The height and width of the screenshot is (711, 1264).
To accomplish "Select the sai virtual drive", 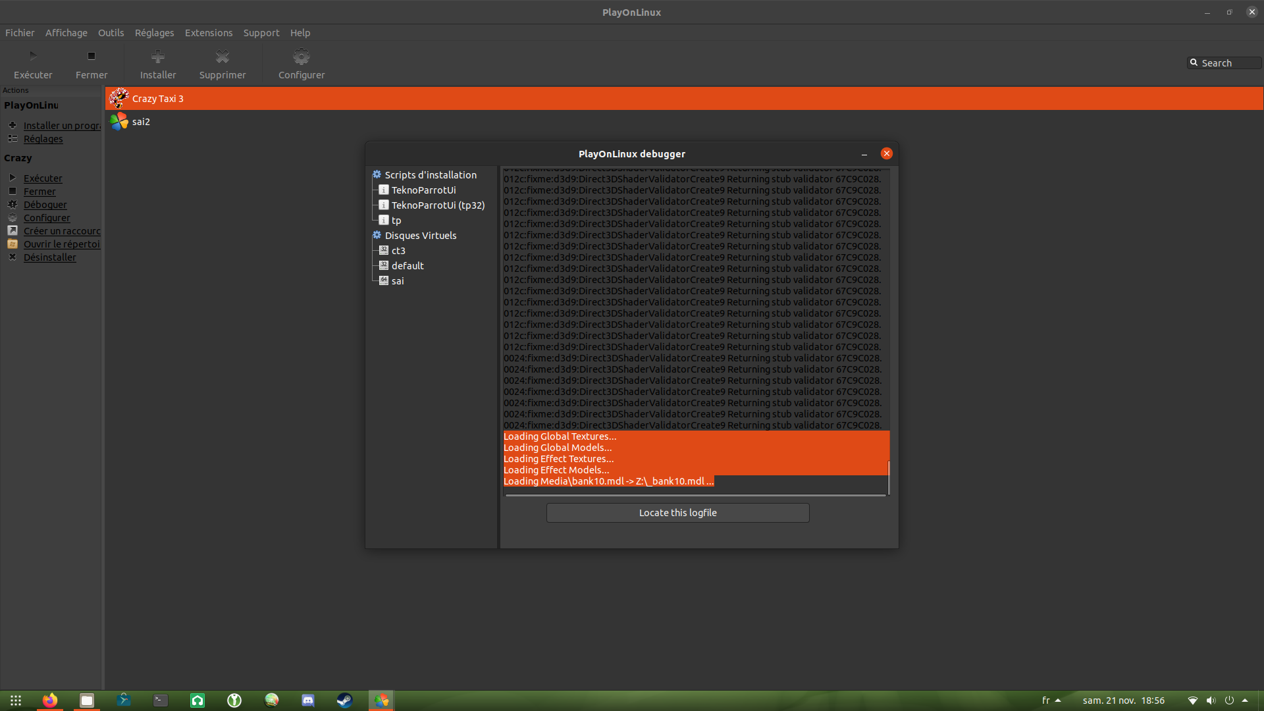I will pos(398,281).
